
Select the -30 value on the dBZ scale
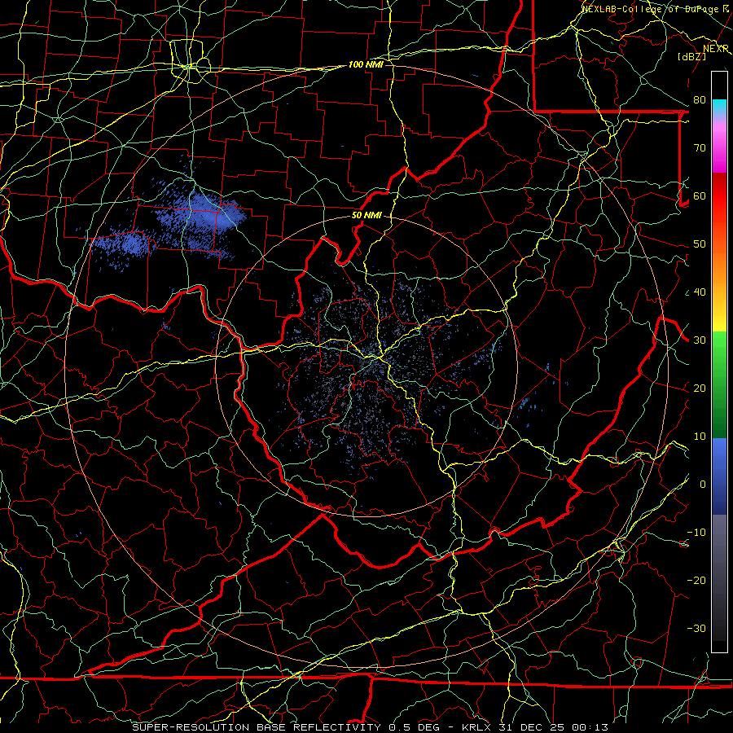pyautogui.click(x=696, y=629)
